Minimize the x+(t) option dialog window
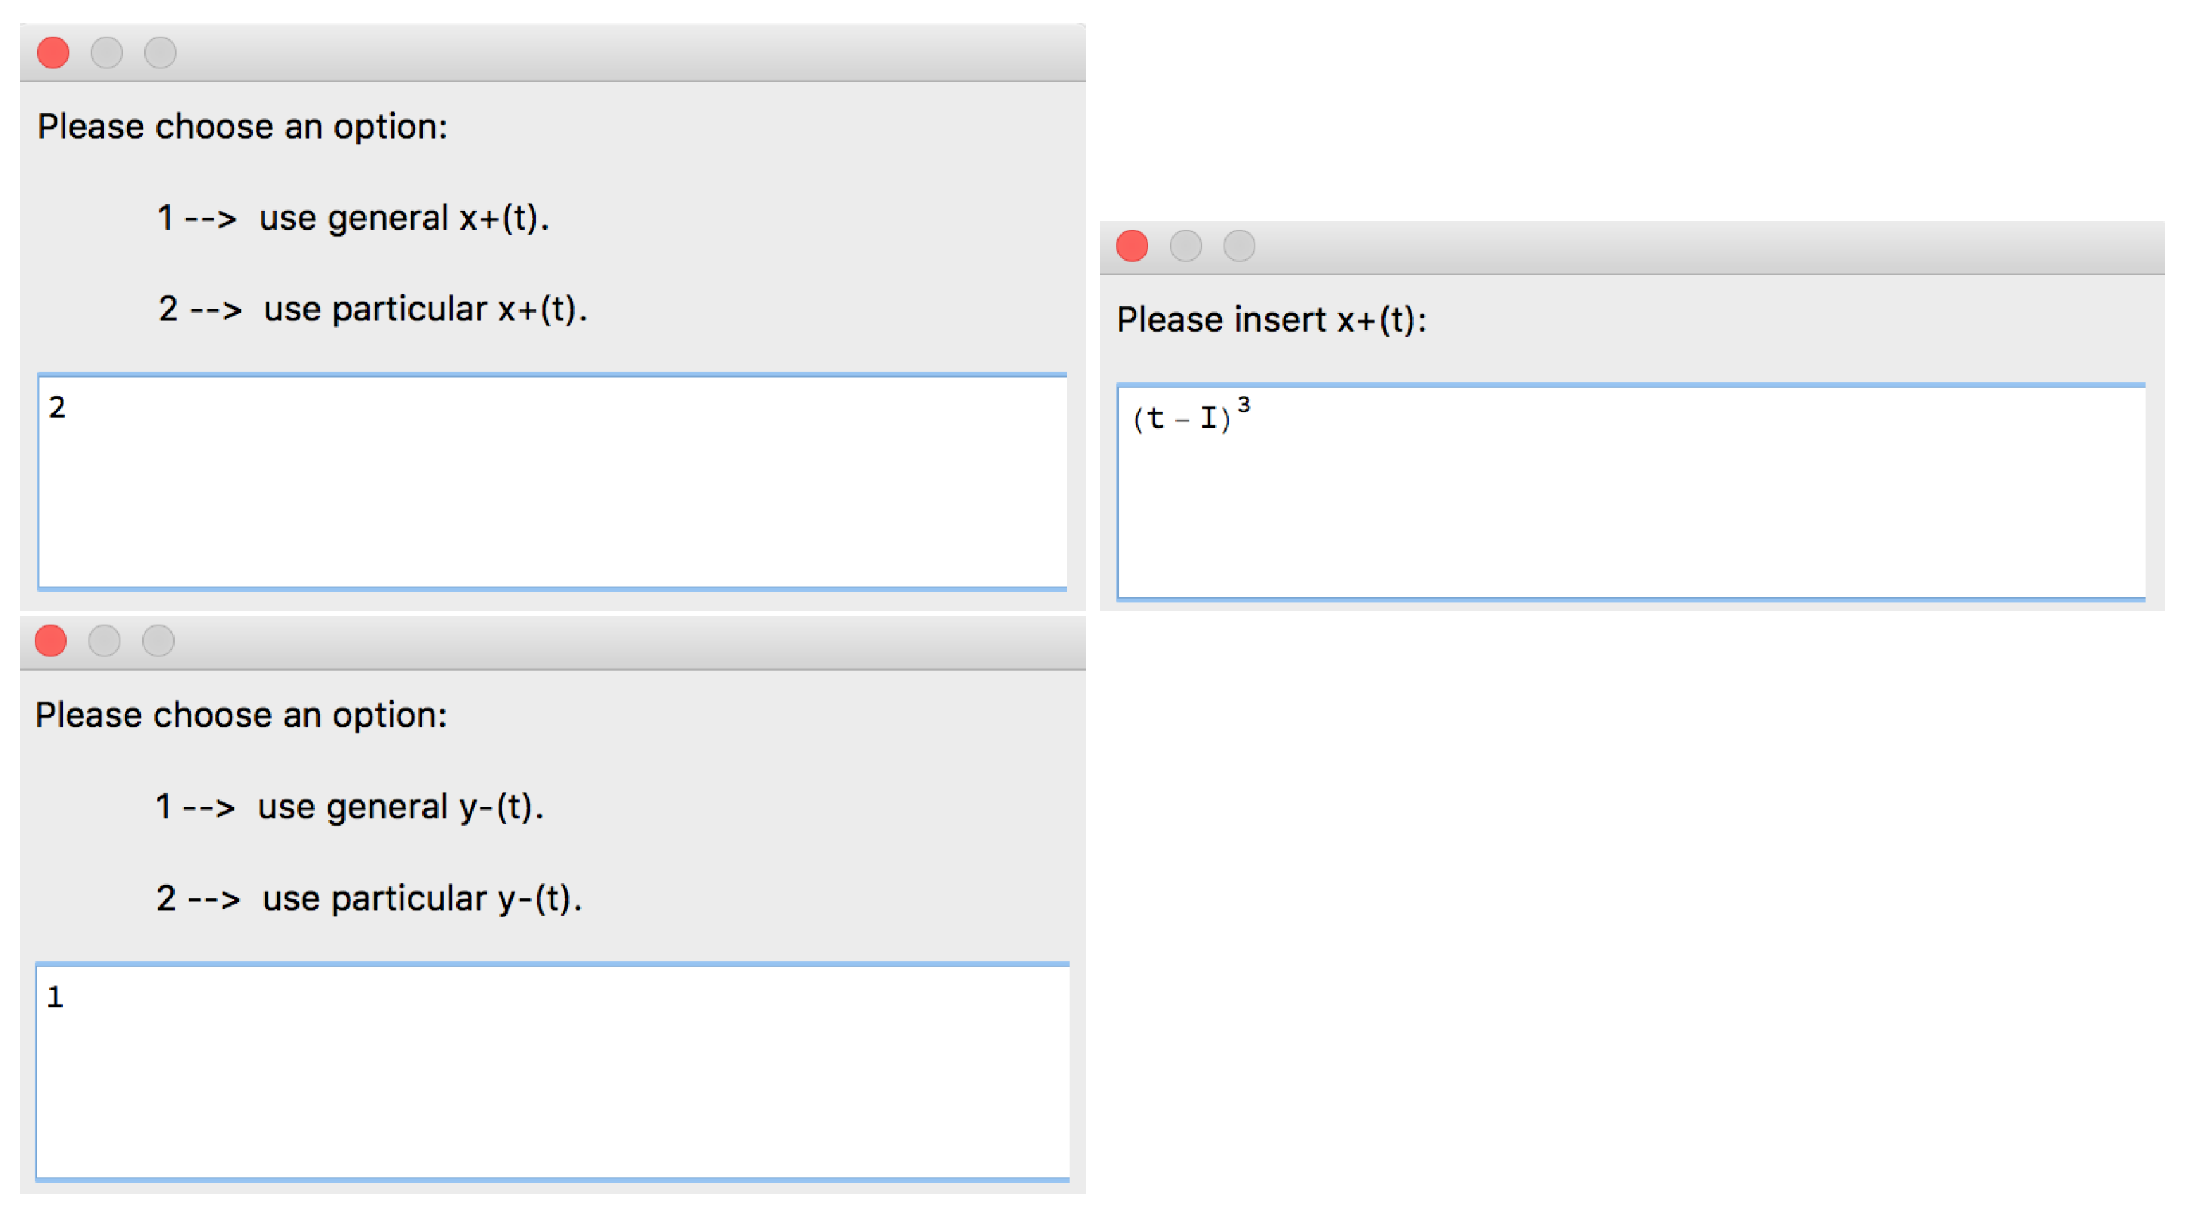Screen dimensions: 2187x1208 pyautogui.click(x=106, y=53)
